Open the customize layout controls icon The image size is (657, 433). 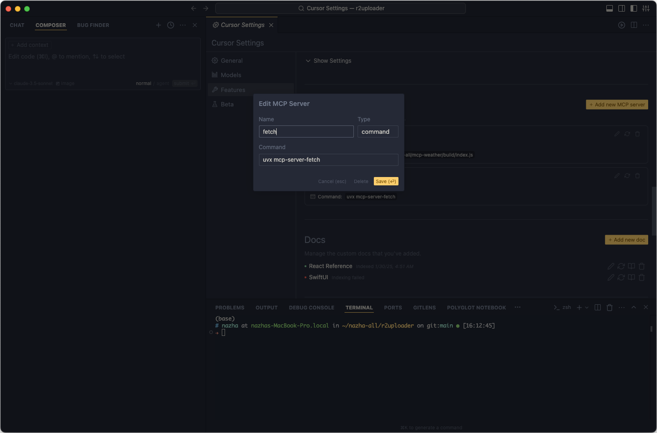coord(646,8)
